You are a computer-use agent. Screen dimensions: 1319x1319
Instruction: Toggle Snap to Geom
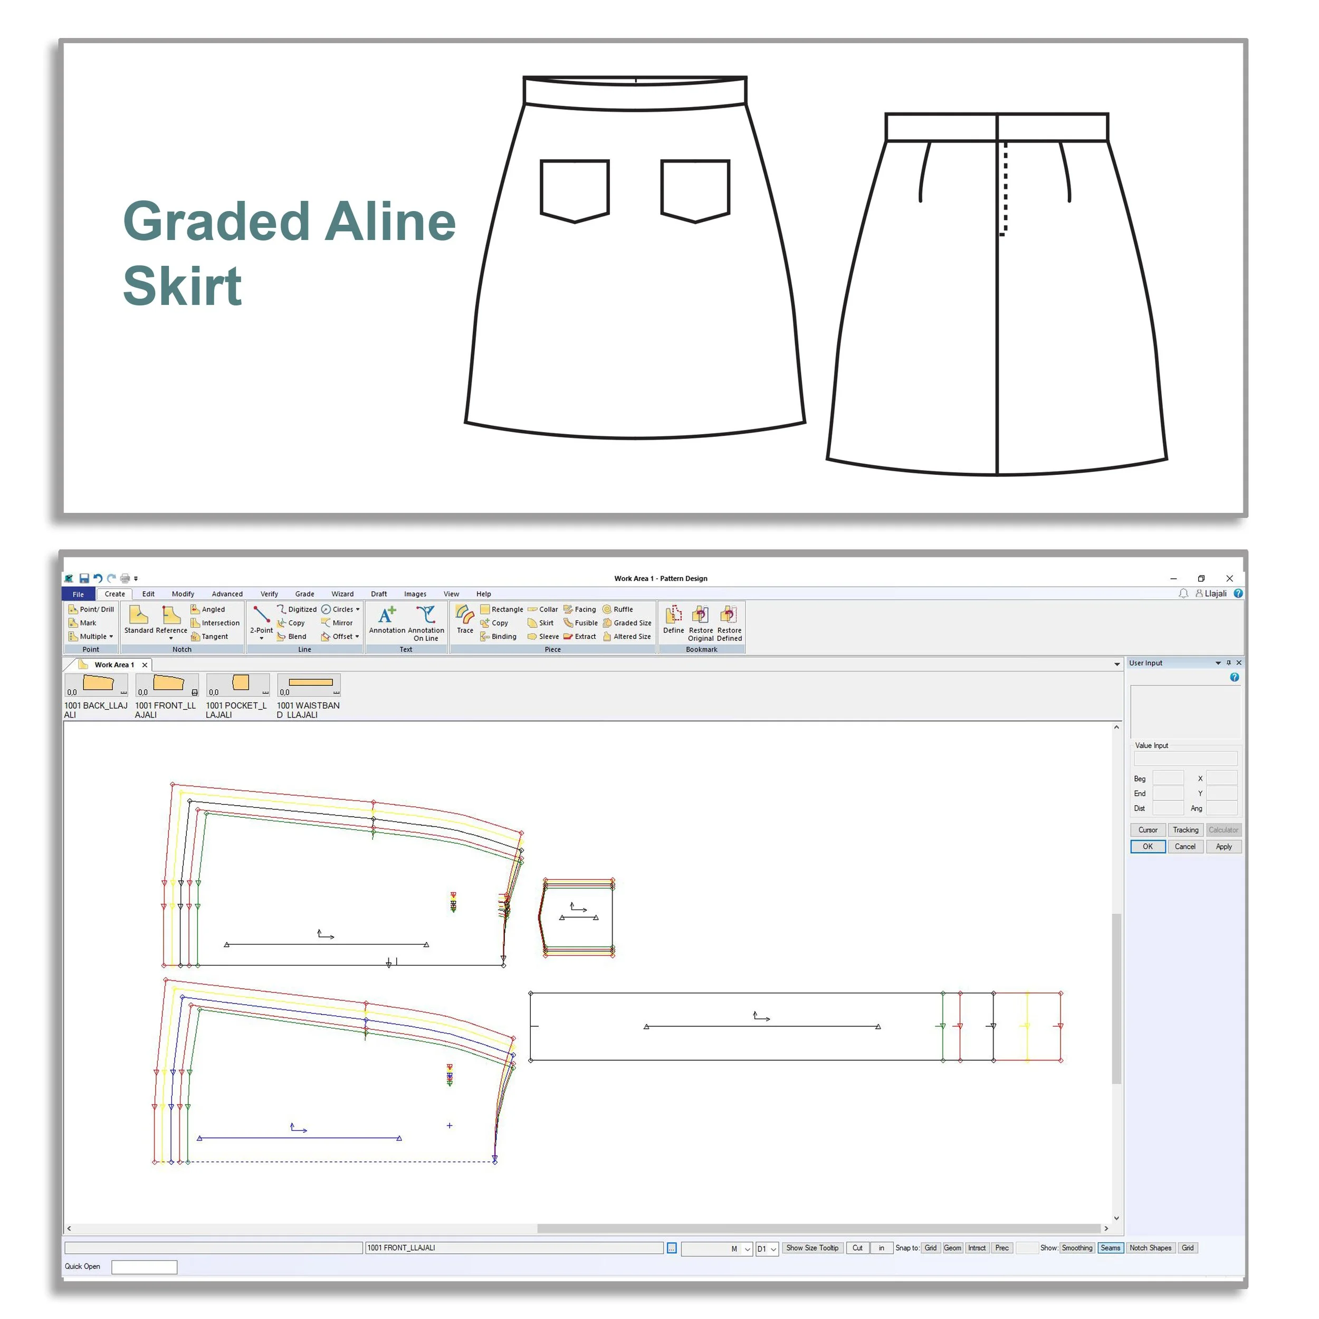click(x=952, y=1248)
